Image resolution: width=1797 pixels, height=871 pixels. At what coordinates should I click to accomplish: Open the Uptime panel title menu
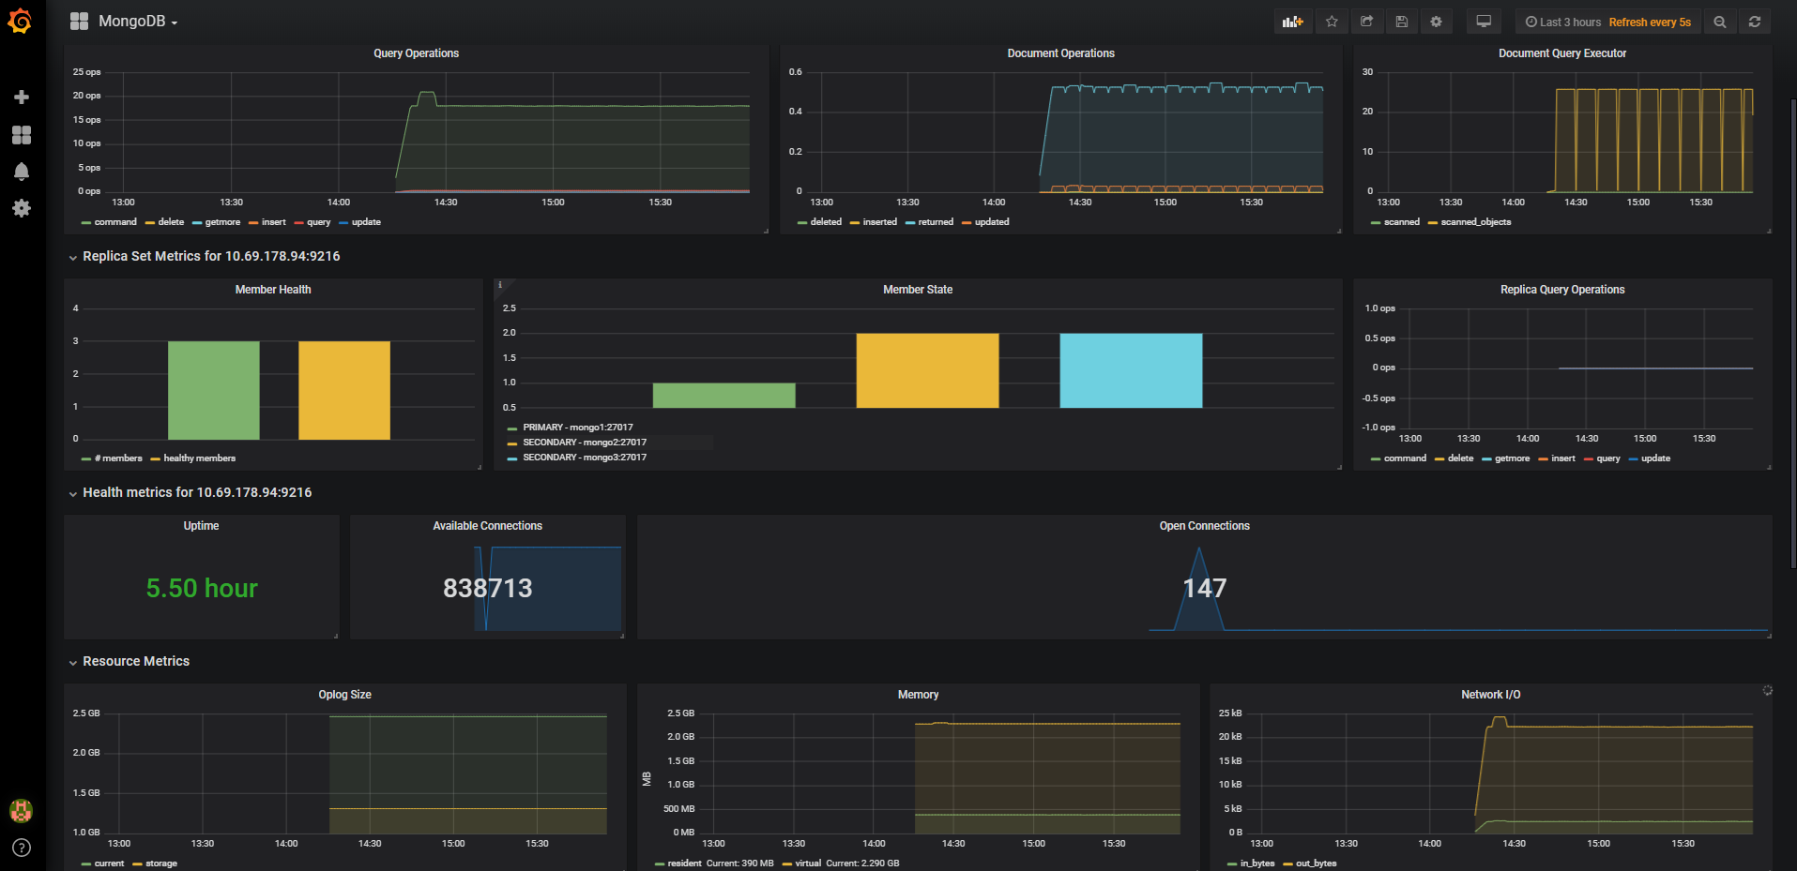click(201, 526)
